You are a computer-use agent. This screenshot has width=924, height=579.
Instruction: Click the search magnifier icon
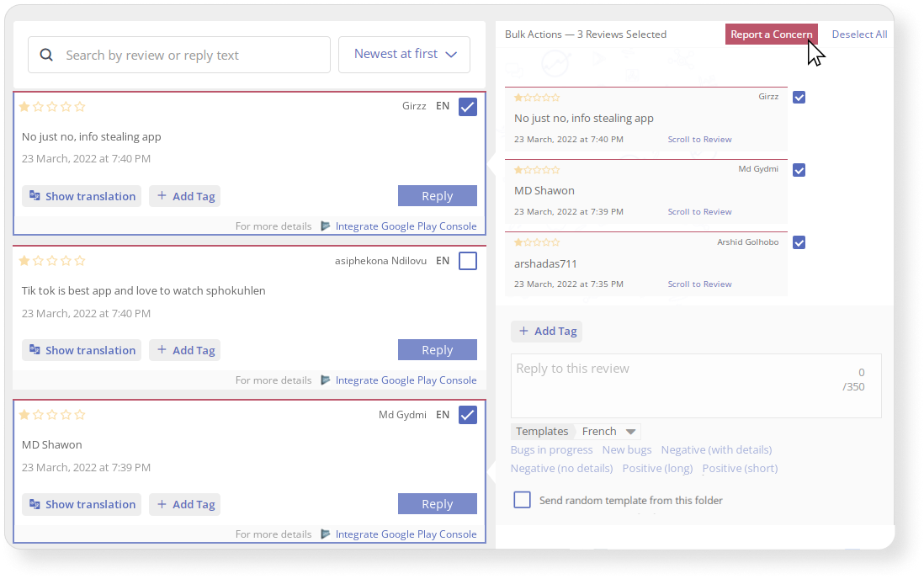(x=46, y=55)
